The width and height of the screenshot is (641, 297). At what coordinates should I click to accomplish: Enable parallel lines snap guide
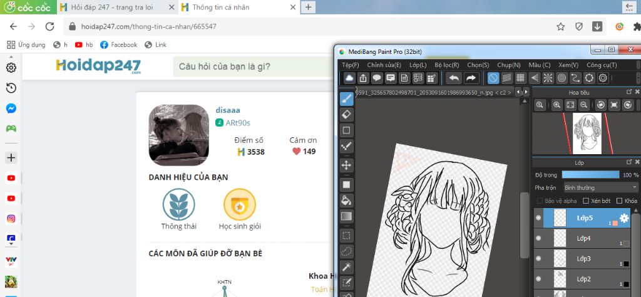pyautogui.click(x=507, y=78)
